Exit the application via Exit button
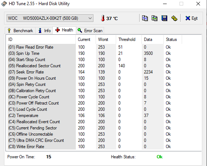The image size is (207, 166). [191, 18]
